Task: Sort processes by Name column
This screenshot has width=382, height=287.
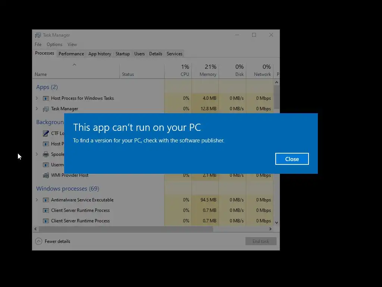Action: [76, 71]
